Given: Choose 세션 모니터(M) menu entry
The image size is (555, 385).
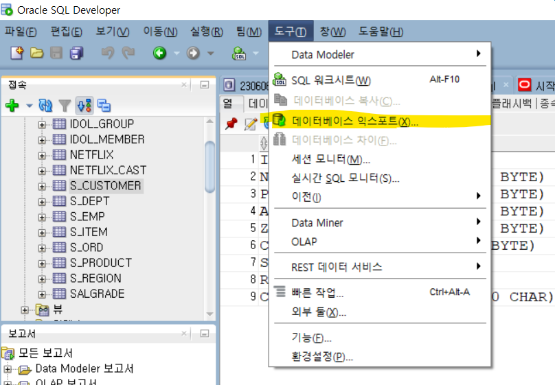Looking at the screenshot, I should [380, 159].
